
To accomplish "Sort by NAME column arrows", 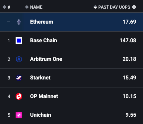I will click(x=27, y=7).
